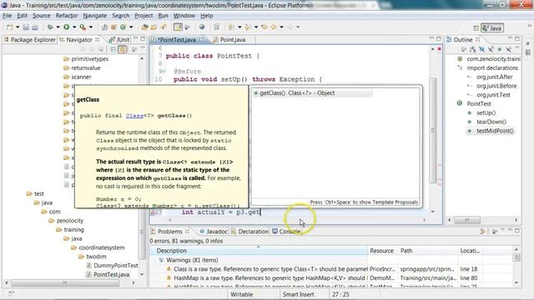The height and width of the screenshot is (300, 534).
Task: Click the Open Type toolbar icon
Action: (144, 27)
